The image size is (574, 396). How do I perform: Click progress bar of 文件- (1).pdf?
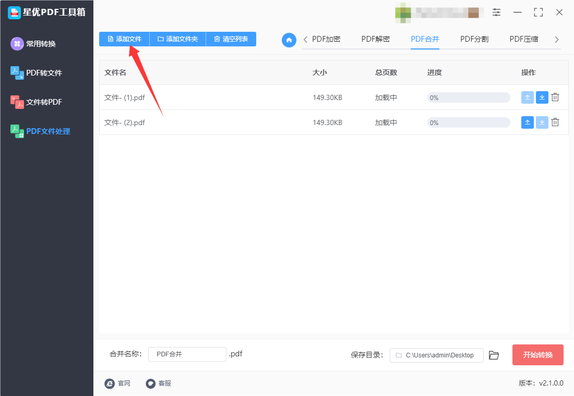(x=469, y=97)
